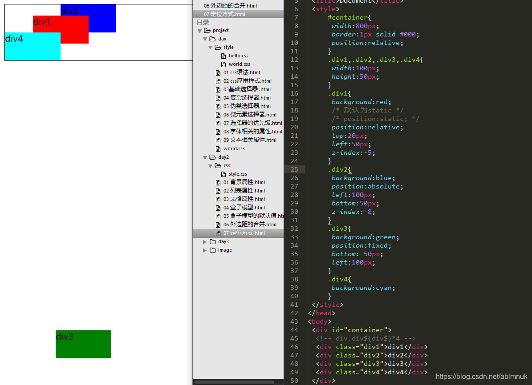The image size is (532, 385).
Task: Click file icon of 07 选择器的优先级.html
Action: pyautogui.click(x=218, y=123)
